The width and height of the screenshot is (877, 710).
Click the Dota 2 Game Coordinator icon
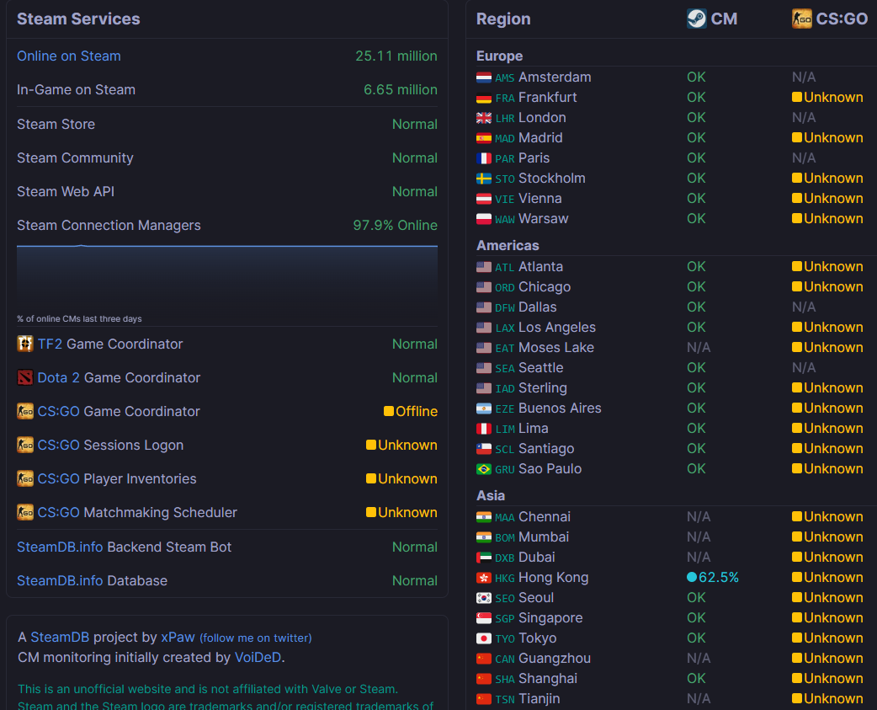[25, 377]
